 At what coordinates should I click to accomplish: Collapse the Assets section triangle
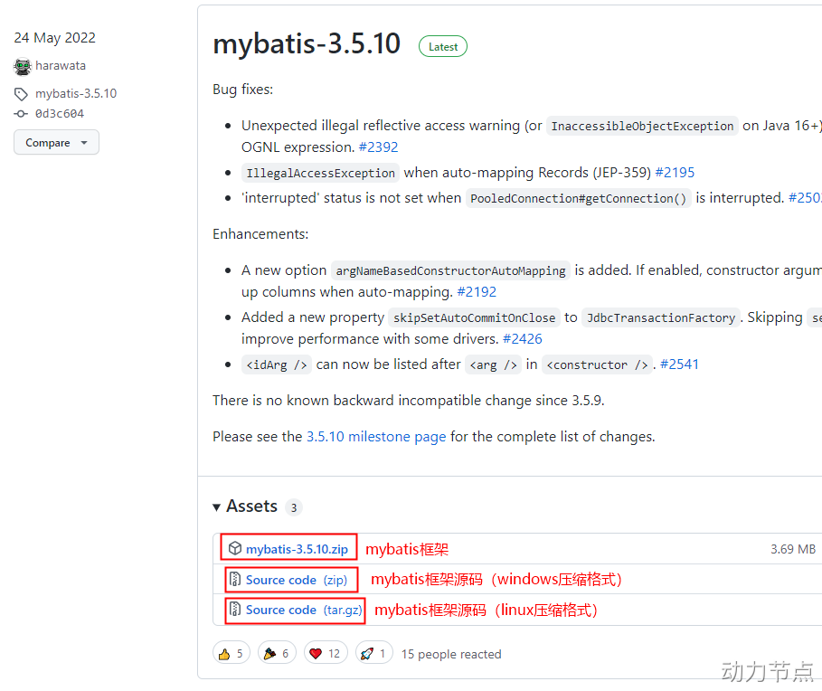pos(216,507)
